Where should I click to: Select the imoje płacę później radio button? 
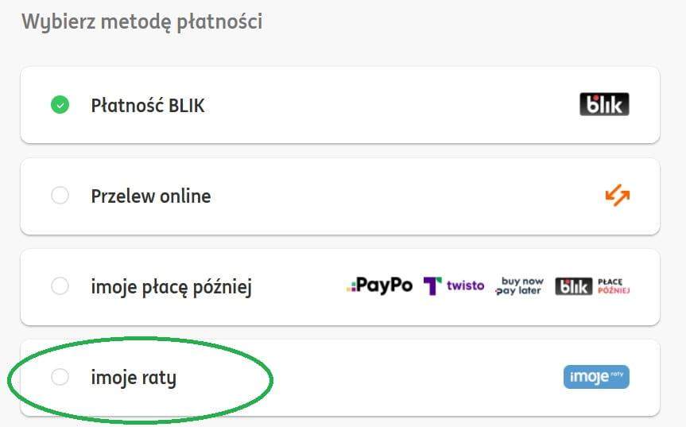click(x=60, y=286)
